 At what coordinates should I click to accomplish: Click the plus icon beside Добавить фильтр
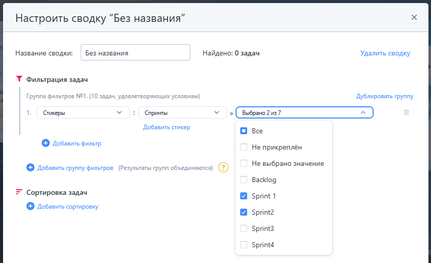46,143
